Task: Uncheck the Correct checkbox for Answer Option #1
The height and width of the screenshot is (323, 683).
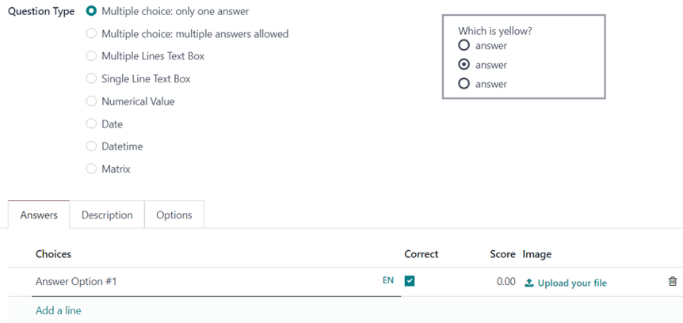Action: [410, 281]
